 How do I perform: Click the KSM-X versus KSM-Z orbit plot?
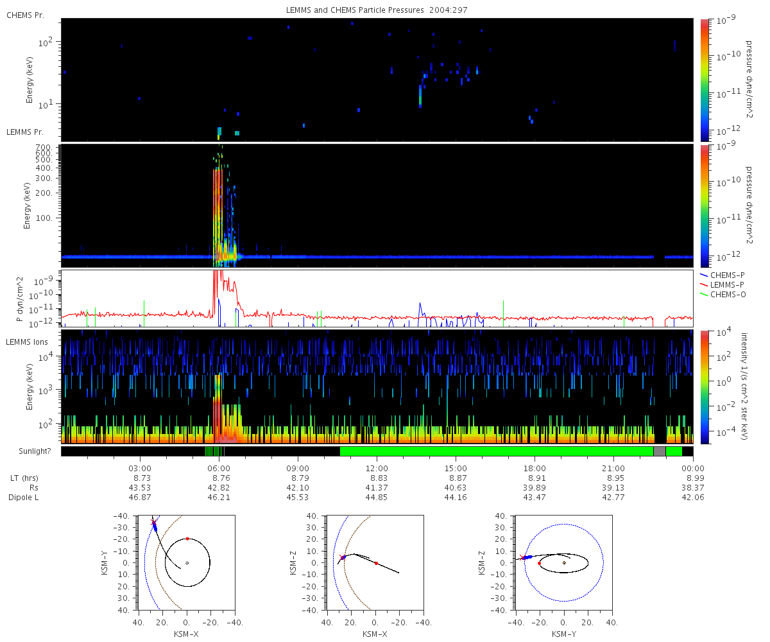(375, 562)
